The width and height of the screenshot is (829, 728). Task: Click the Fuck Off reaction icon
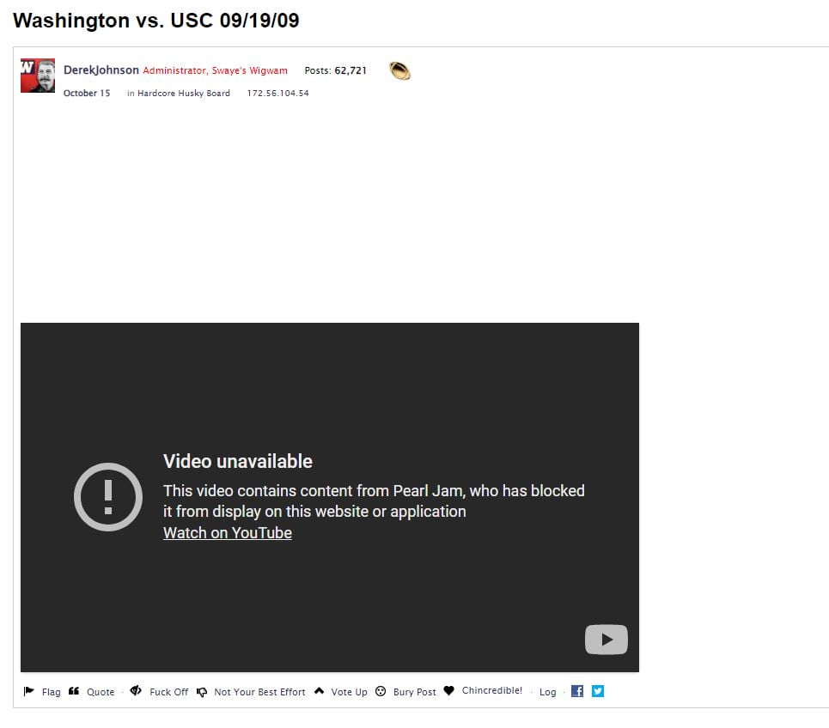136,690
